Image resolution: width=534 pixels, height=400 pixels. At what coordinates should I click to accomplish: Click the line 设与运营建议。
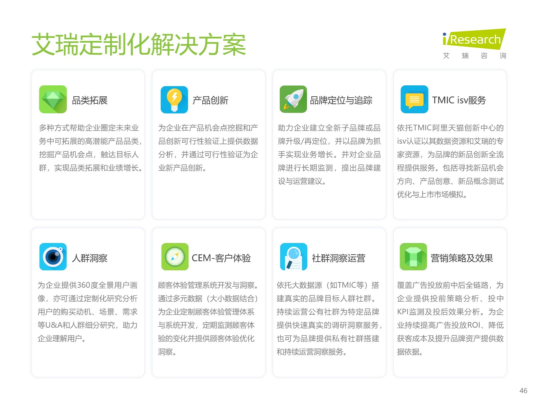click(x=302, y=181)
